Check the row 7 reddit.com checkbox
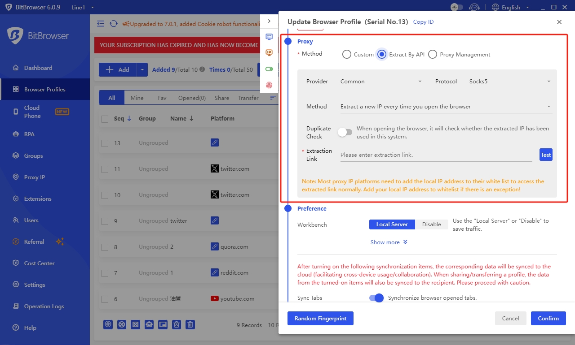 coord(105,273)
